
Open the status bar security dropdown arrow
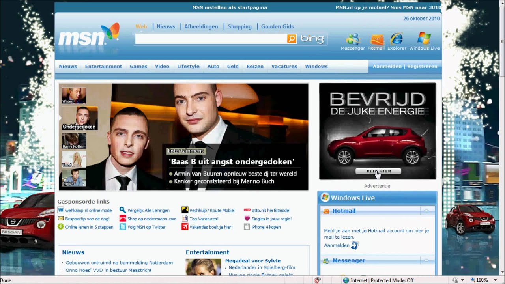(463, 280)
